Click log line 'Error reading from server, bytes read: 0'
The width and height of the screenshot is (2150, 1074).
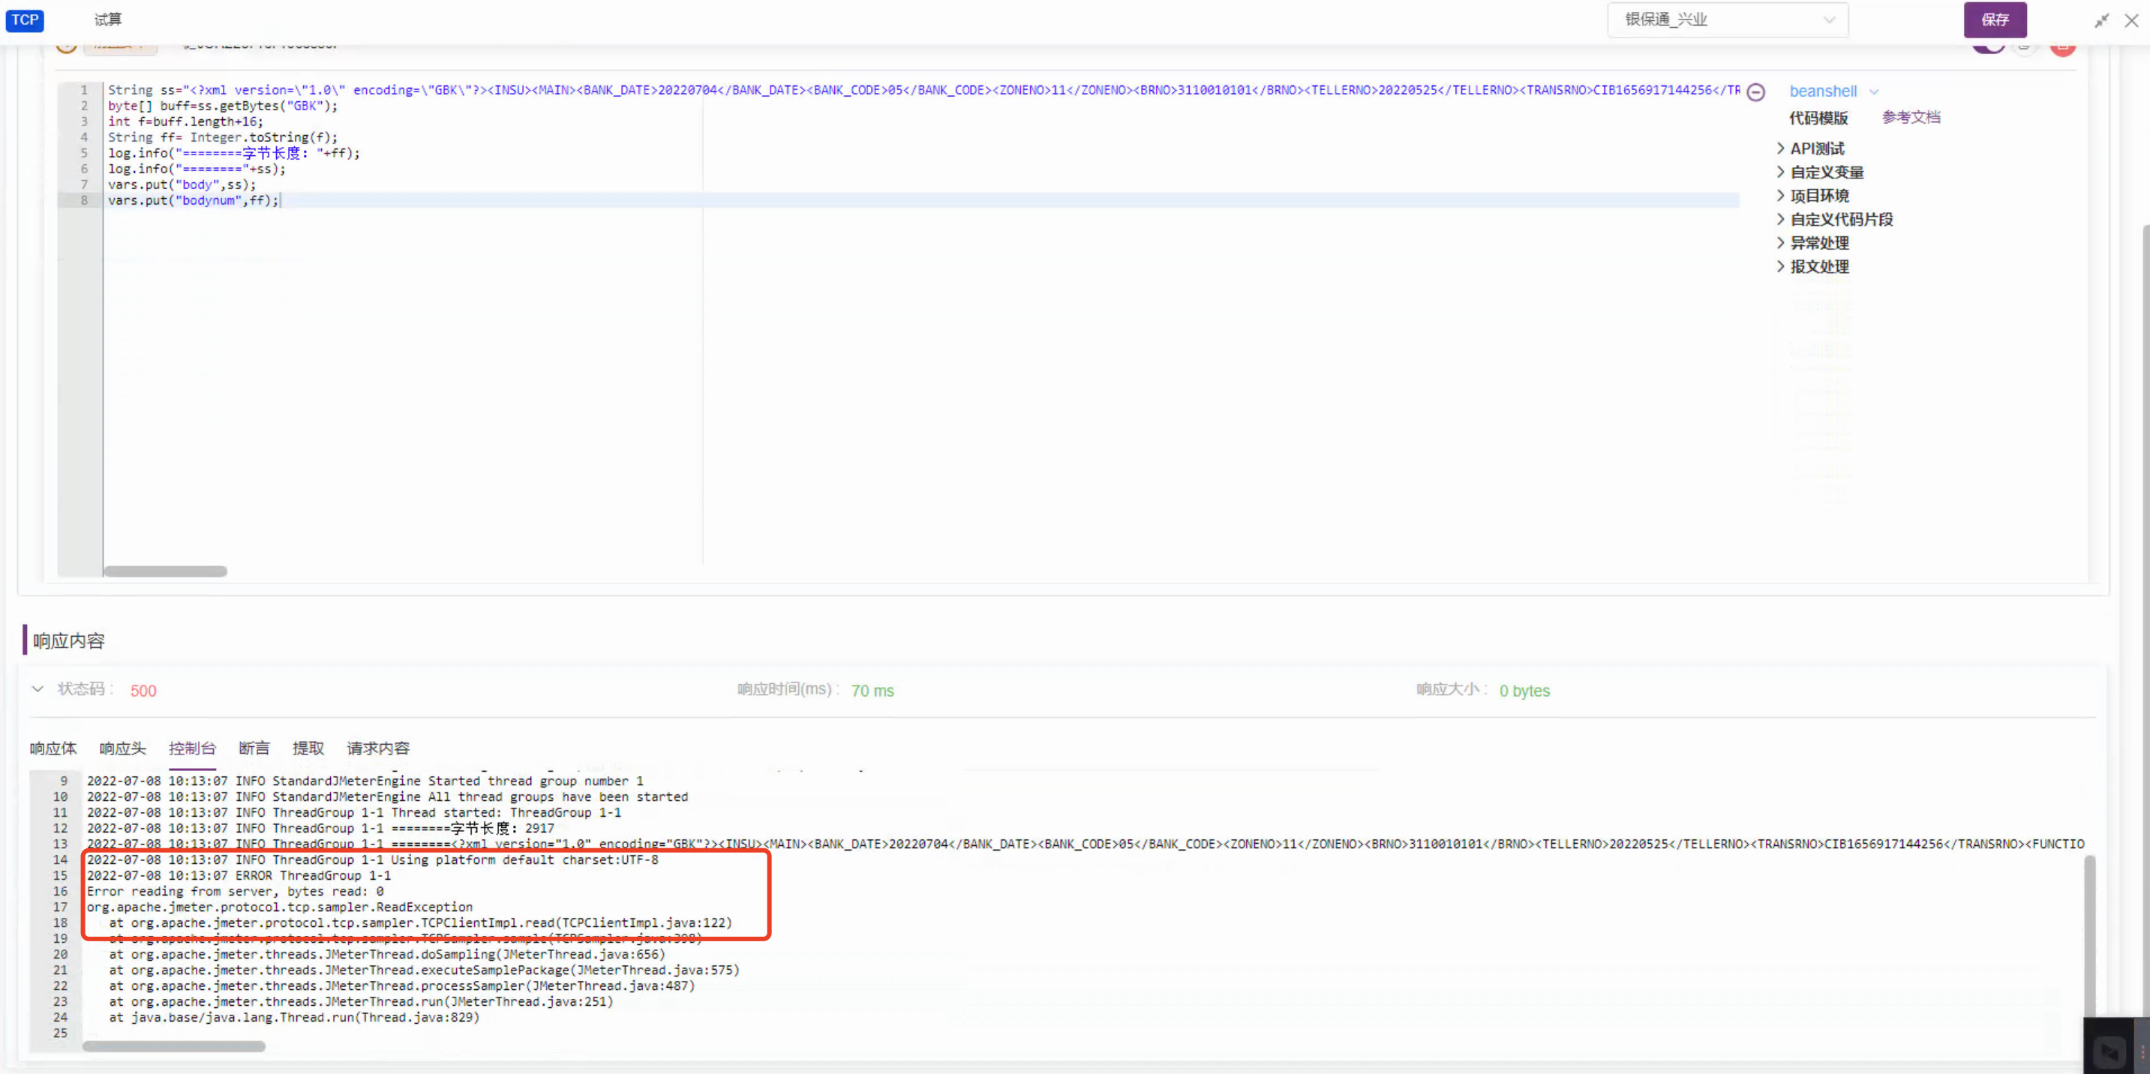click(x=236, y=892)
